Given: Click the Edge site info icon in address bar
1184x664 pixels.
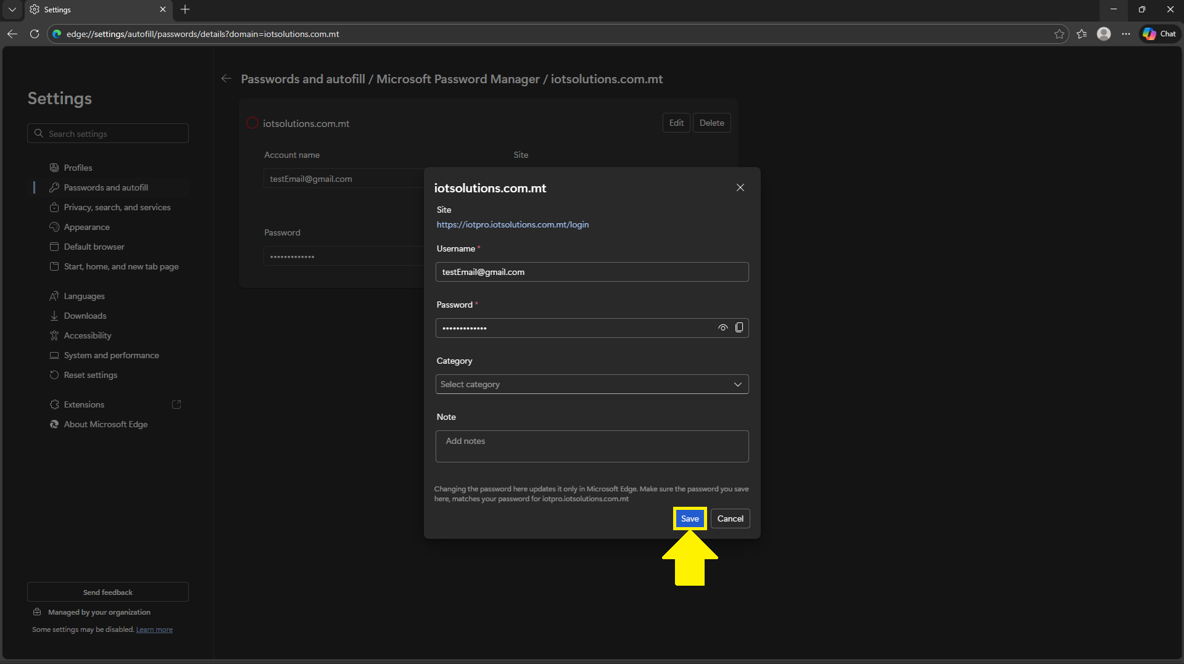Looking at the screenshot, I should point(57,34).
